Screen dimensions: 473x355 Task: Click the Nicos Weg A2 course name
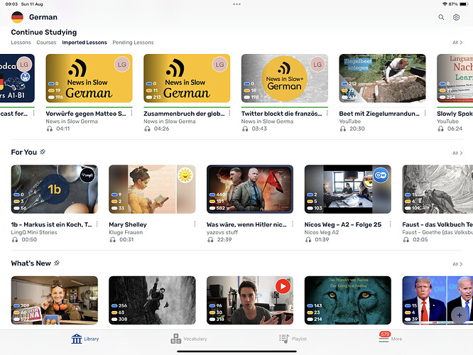[x=322, y=232]
